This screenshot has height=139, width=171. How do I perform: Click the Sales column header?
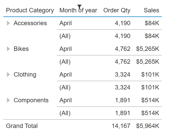tap(151, 11)
